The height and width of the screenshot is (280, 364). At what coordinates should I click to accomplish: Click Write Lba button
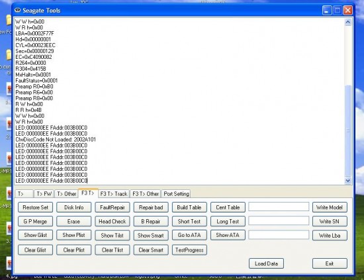330,235
